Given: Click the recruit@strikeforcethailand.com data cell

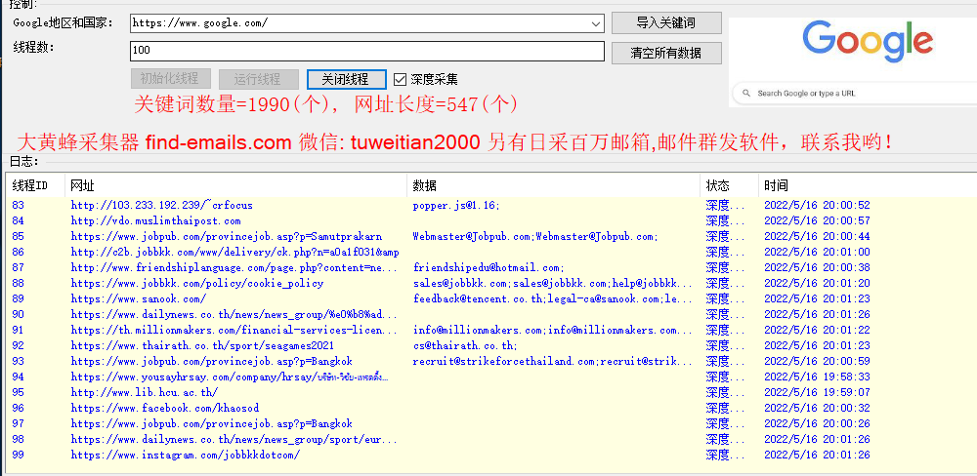Looking at the screenshot, I should [553, 361].
